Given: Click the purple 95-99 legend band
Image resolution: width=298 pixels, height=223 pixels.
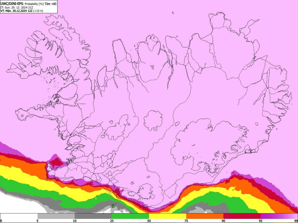Looking at the screenshot, I should point(279,216).
